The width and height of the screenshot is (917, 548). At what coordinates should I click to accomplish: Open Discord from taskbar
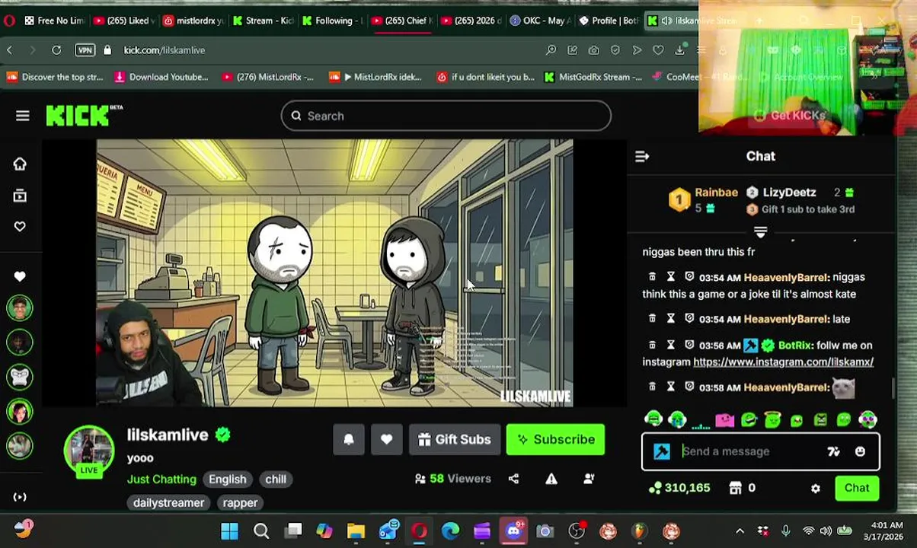[x=513, y=531]
